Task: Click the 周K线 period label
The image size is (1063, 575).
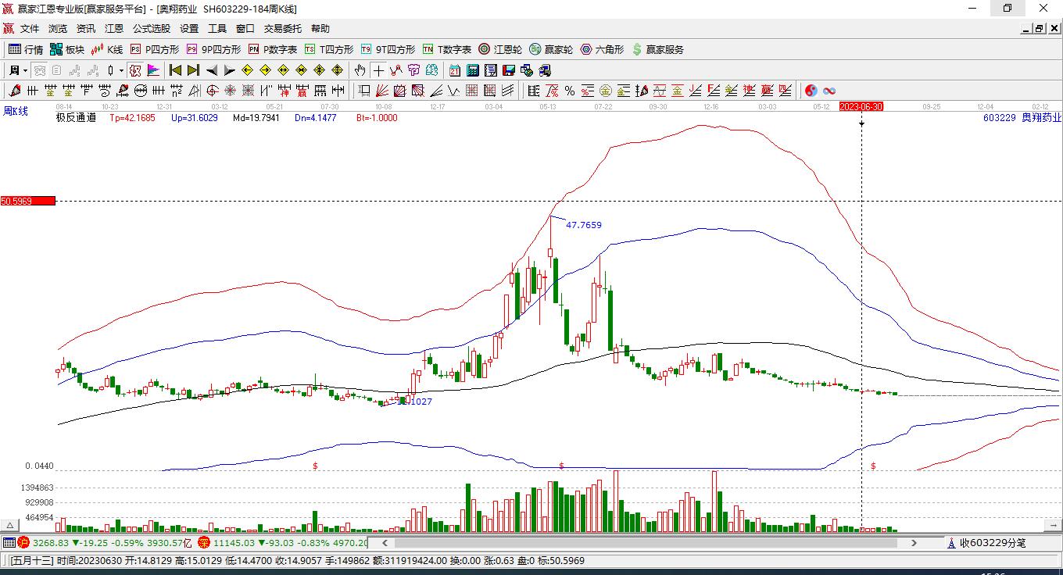Action: coord(16,112)
